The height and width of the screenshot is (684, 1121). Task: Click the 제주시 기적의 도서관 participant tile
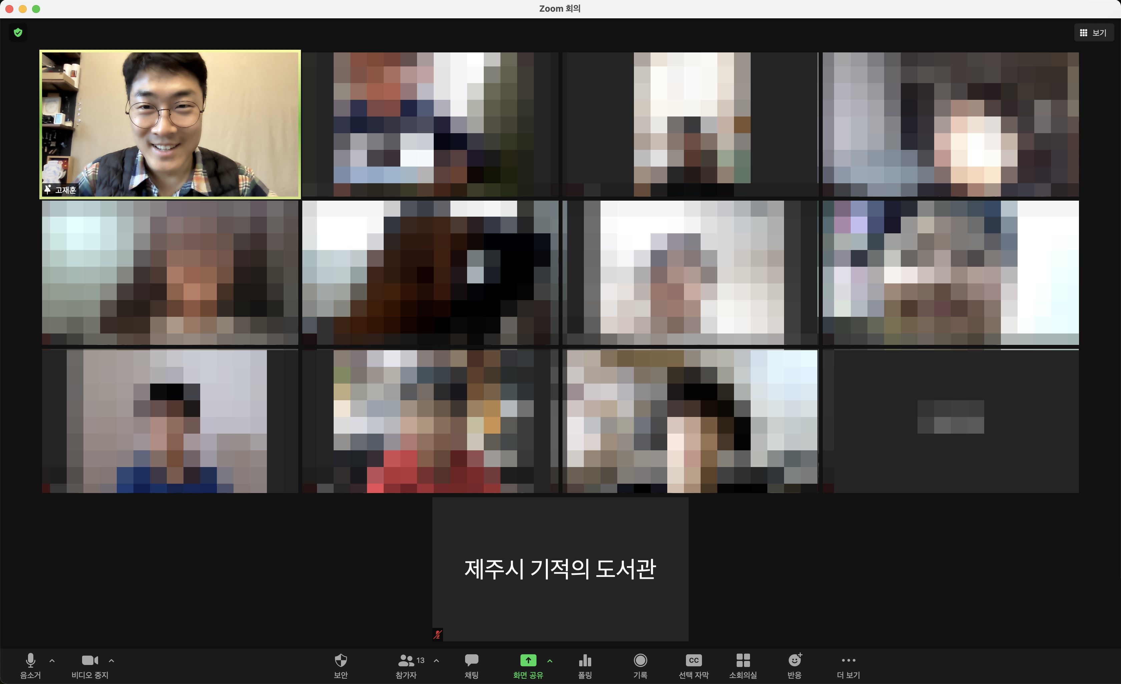[x=560, y=569]
